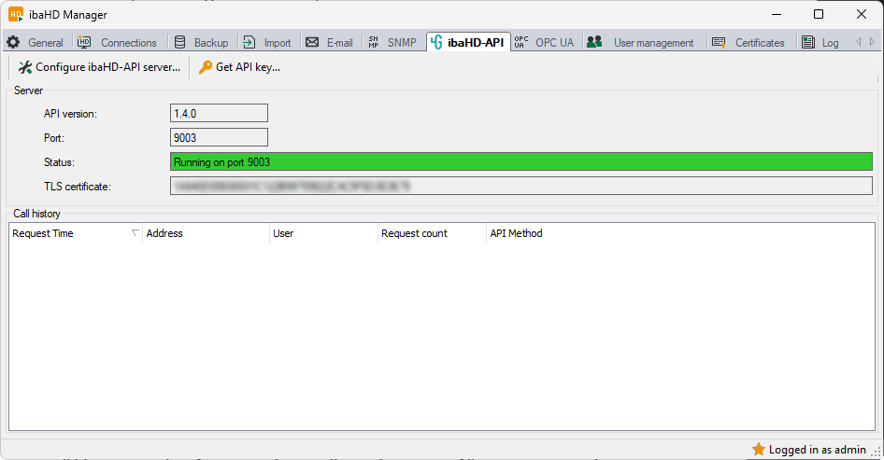Click the HD monitor icon of Connections
Viewport: 884px width, 460px height.
[x=84, y=42]
